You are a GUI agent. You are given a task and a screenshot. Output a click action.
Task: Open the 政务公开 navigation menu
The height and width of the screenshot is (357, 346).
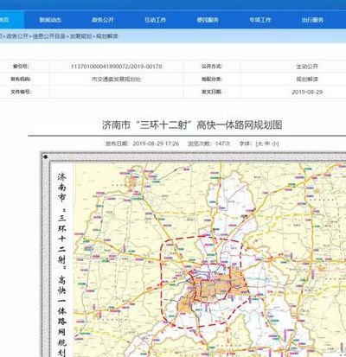tap(103, 20)
